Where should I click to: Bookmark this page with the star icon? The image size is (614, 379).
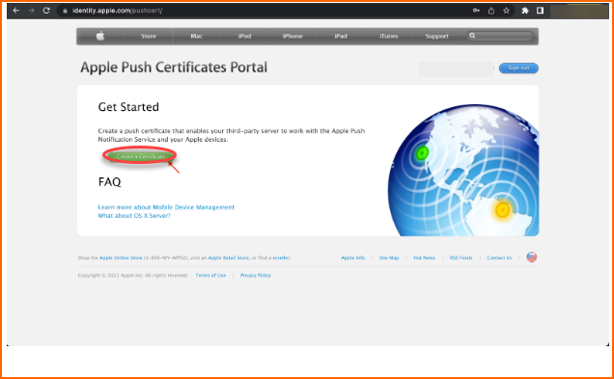click(x=506, y=11)
